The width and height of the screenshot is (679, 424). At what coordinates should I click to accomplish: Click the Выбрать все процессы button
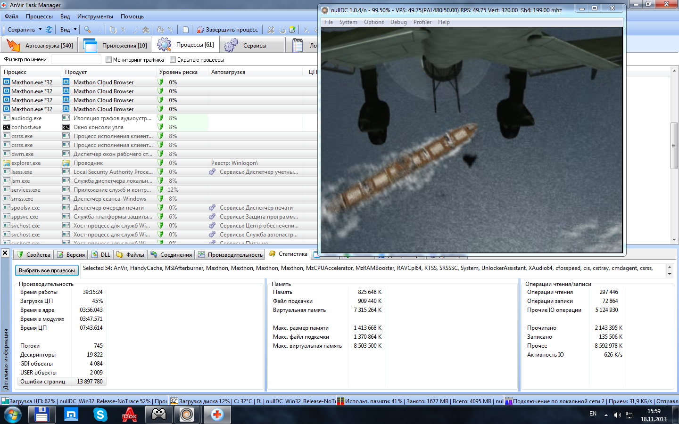point(47,270)
